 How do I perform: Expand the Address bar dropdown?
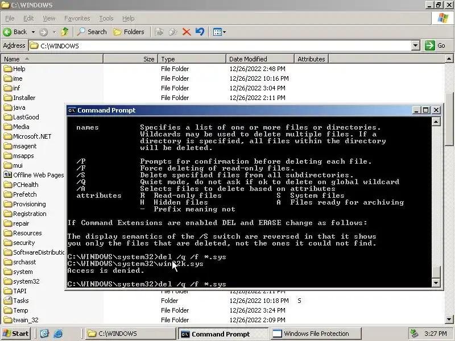click(x=416, y=45)
